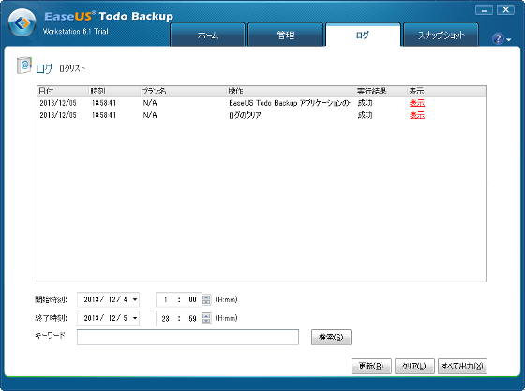
Task: Open the スナップショット tab
Action: tap(441, 35)
